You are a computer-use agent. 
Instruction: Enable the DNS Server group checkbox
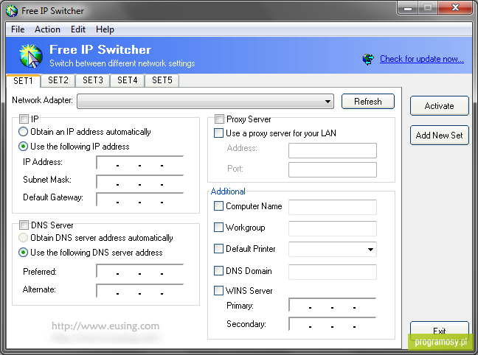click(24, 225)
